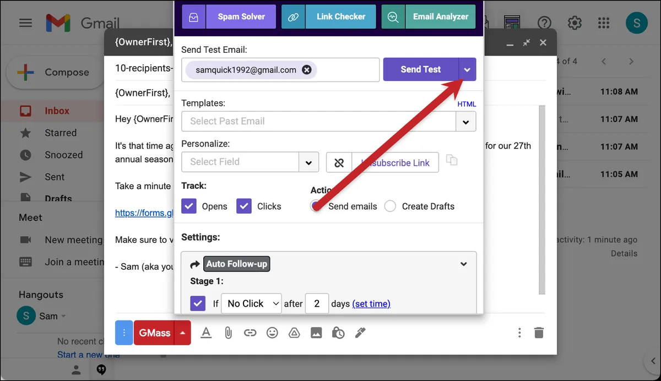
Task: Click the days number field
Action: point(317,303)
